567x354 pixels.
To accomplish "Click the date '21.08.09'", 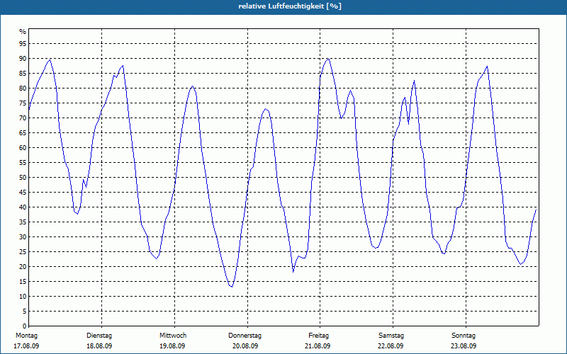I will coord(318,346).
